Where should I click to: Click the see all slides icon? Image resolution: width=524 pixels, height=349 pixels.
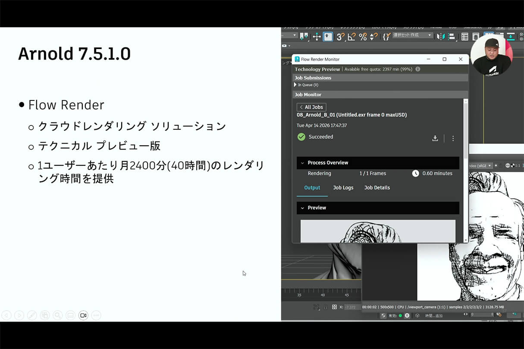click(45, 315)
